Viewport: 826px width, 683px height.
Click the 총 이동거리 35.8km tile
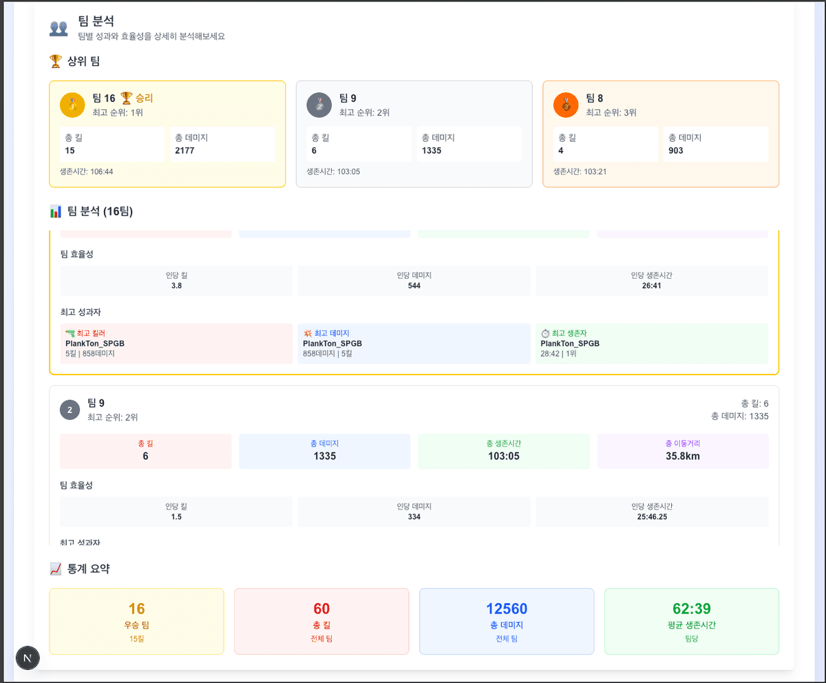click(682, 451)
